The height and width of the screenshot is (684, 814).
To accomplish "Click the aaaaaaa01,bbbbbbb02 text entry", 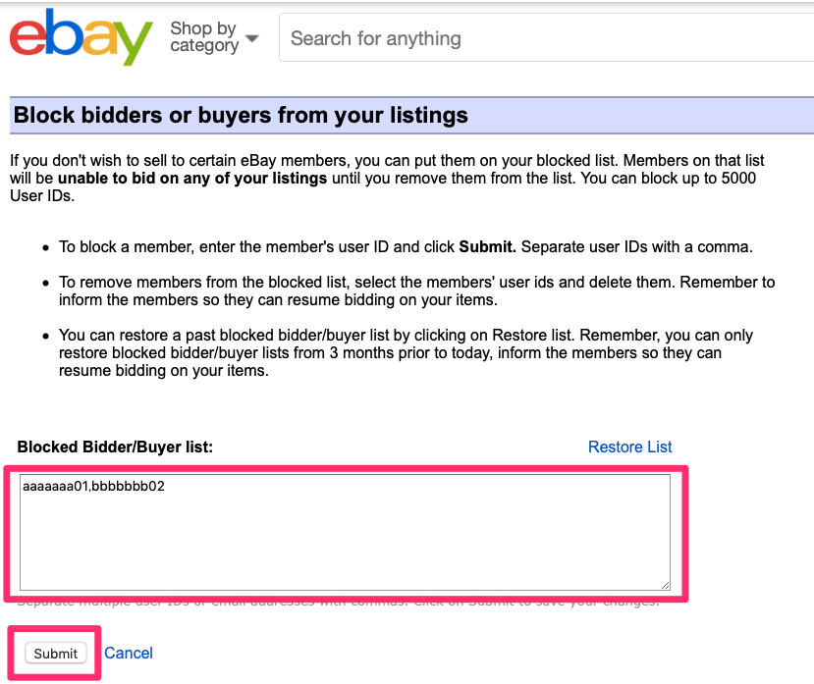I will (x=92, y=485).
